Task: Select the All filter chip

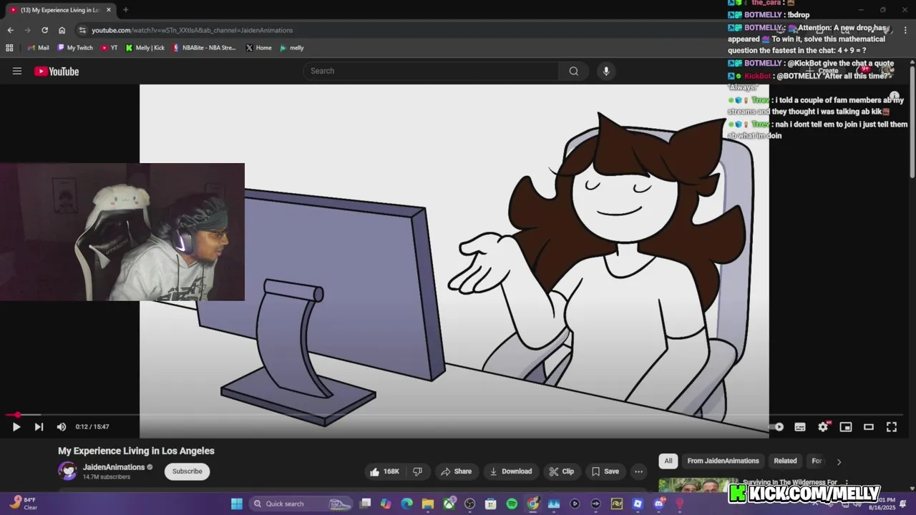Action: point(668,461)
